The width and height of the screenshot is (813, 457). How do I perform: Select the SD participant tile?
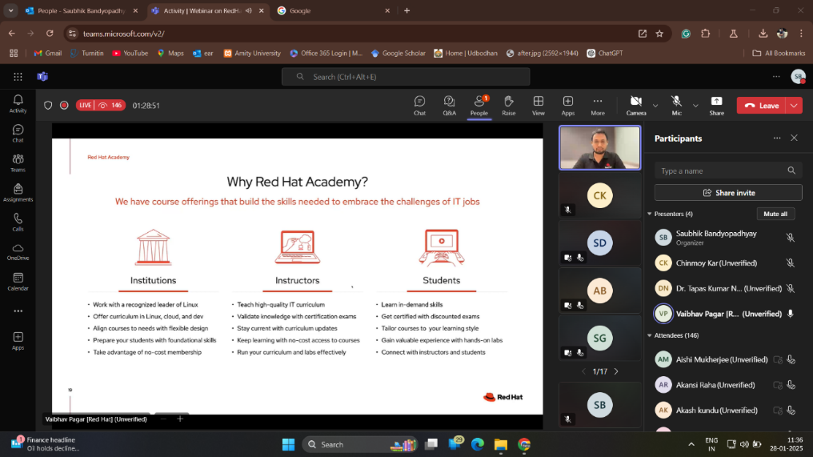(600, 243)
